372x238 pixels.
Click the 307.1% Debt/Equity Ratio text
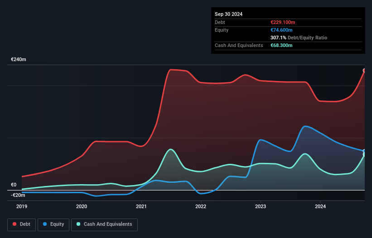coord(299,38)
